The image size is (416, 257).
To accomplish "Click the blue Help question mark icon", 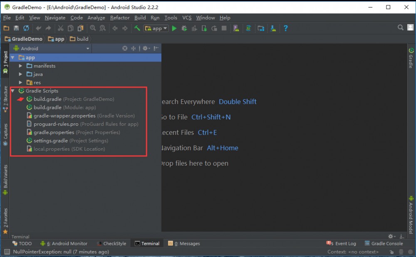I will pos(286,28).
